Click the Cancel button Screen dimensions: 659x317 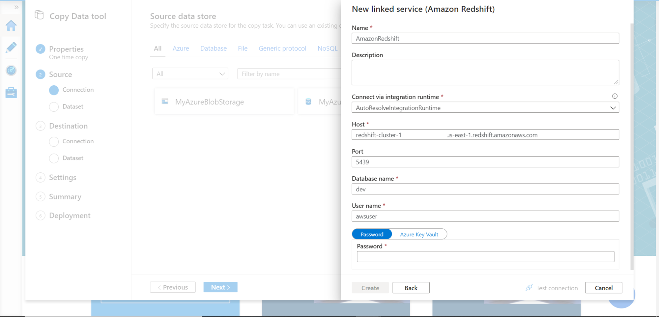coord(603,288)
